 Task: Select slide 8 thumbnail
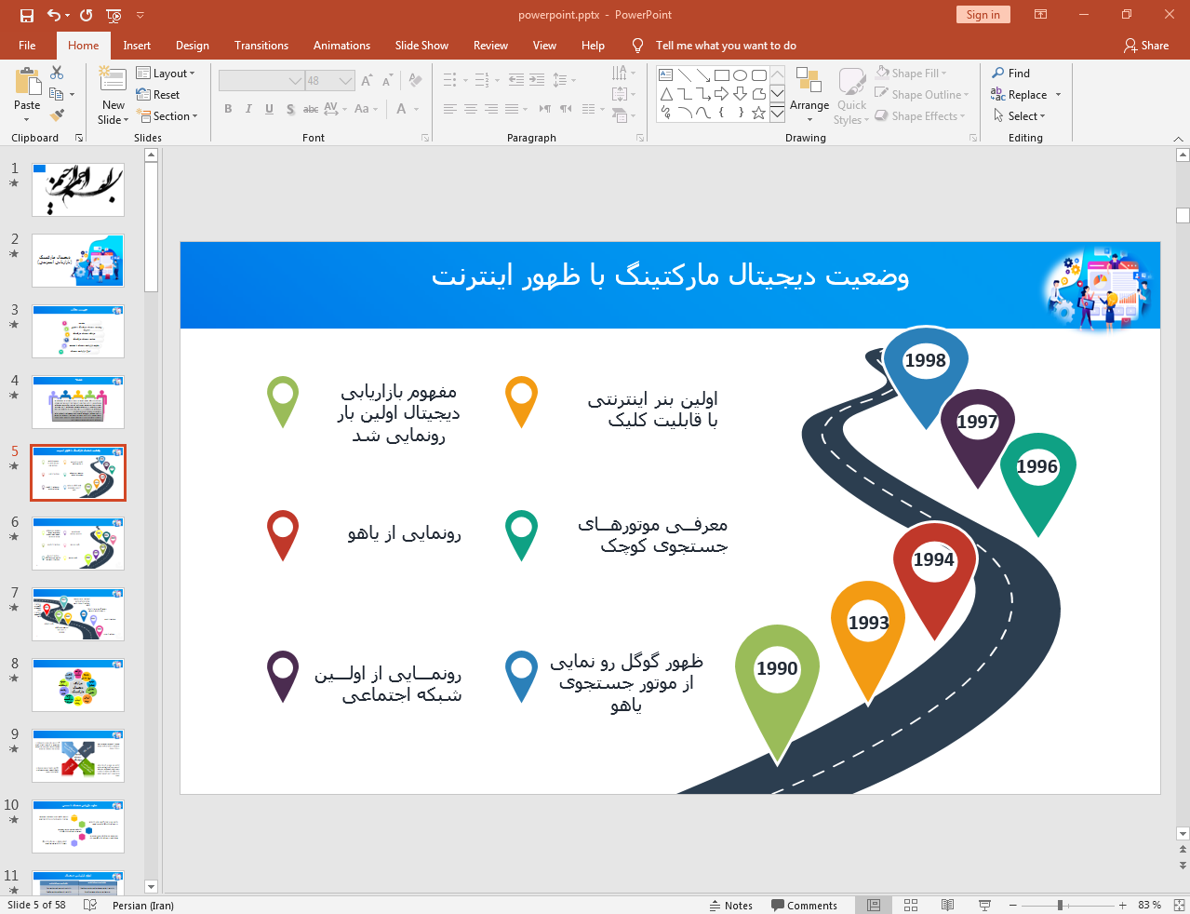[x=78, y=685]
